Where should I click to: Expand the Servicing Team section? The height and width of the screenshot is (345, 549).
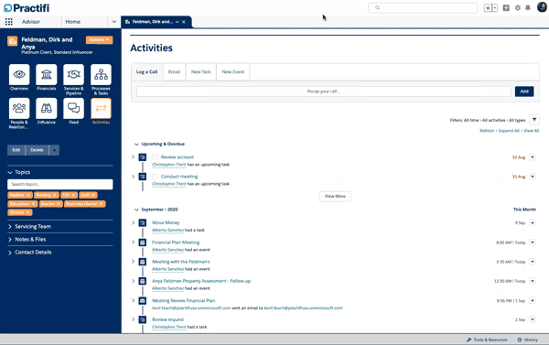[x=10, y=227]
